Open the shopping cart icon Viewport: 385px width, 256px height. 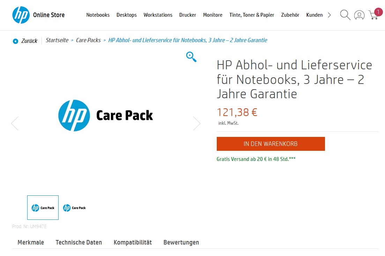[373, 15]
